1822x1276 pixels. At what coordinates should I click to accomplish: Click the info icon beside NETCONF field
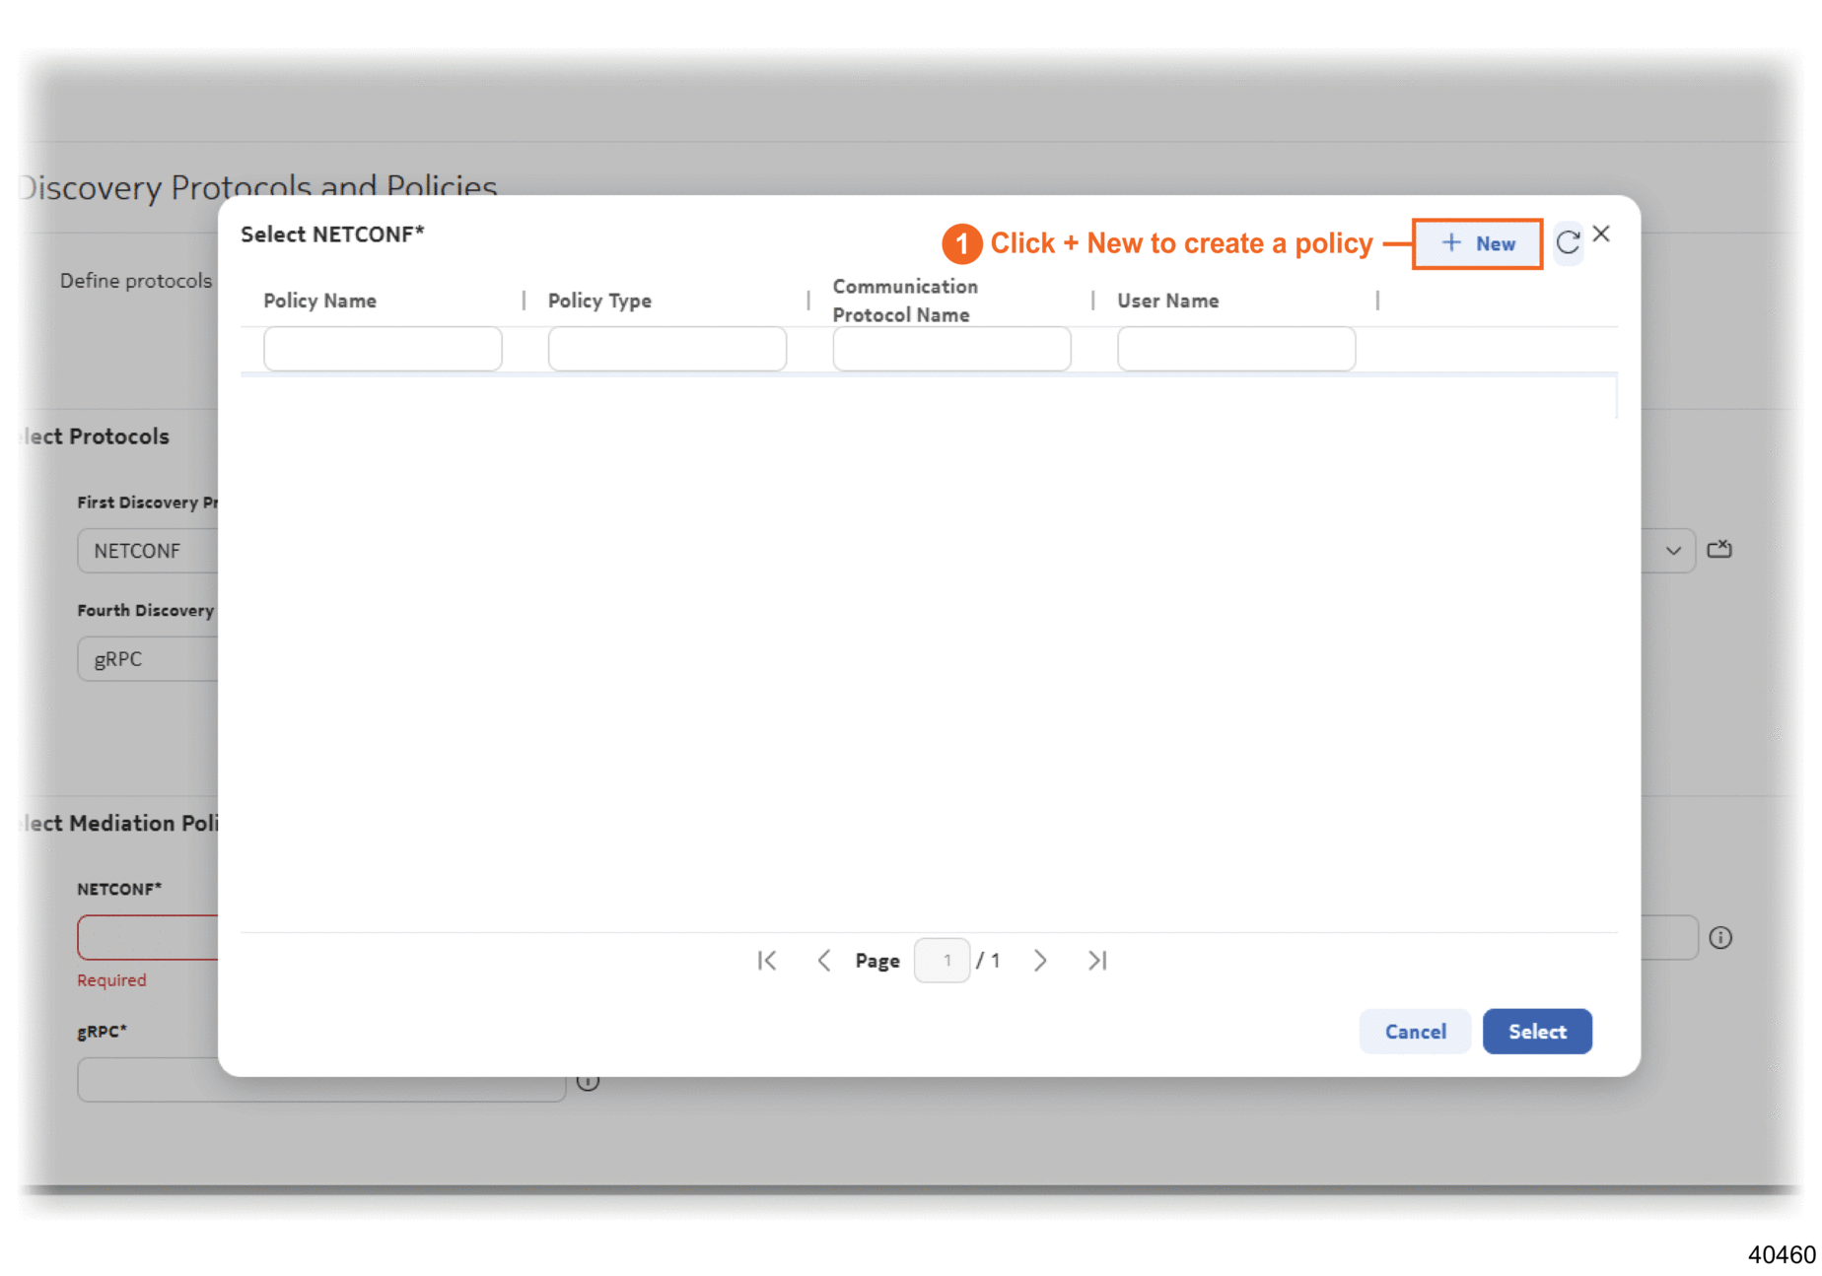pyautogui.click(x=1720, y=938)
